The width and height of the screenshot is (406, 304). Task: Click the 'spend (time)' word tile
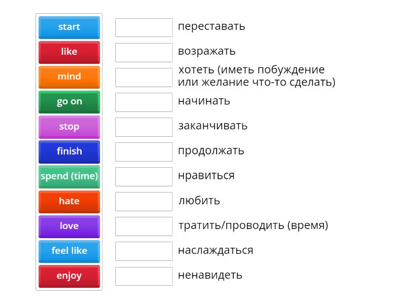69,176
